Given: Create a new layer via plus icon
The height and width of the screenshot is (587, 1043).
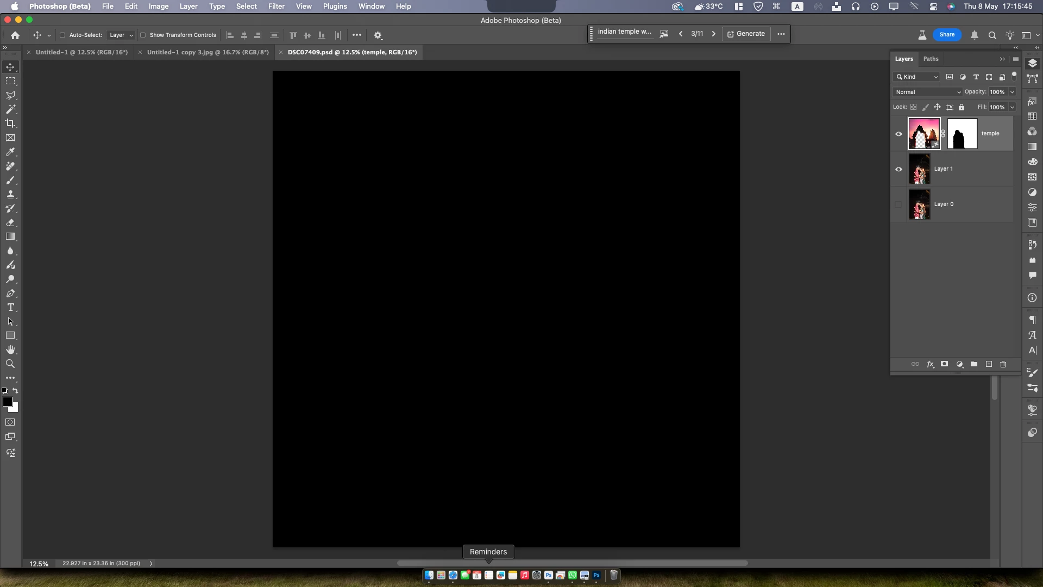Looking at the screenshot, I should coord(989,364).
